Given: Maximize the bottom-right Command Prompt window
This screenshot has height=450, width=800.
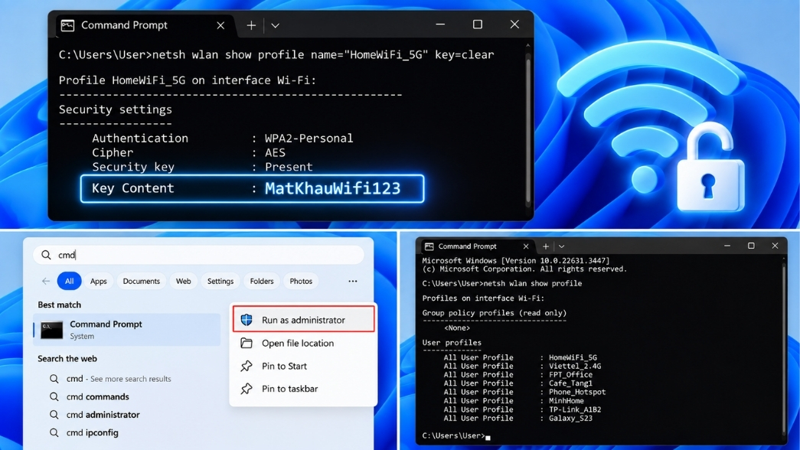Looking at the screenshot, I should click(751, 246).
